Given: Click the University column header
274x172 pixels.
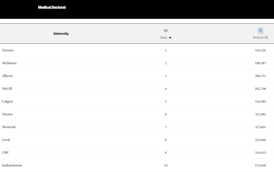Looking at the screenshot, I should (x=61, y=34).
